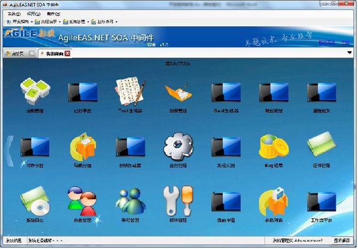Image resolution: width=358 pixels, height=249 pixels.
Task: Go to previous desktop page with left arrow
Action: coord(10,151)
